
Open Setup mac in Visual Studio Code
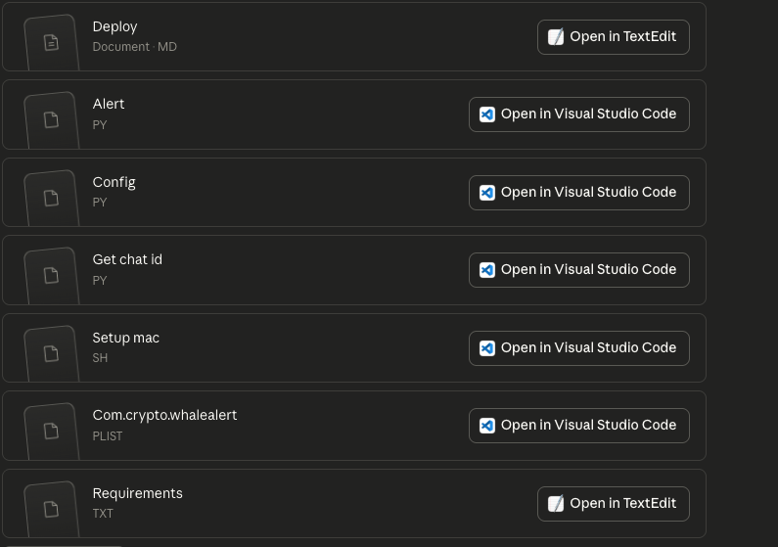tap(578, 348)
